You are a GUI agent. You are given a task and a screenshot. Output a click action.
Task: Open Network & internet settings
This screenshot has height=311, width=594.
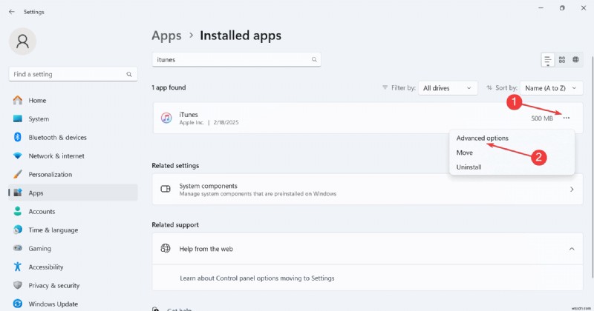point(73,155)
